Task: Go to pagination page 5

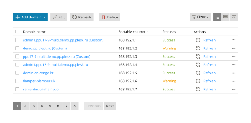Action: [50, 106]
